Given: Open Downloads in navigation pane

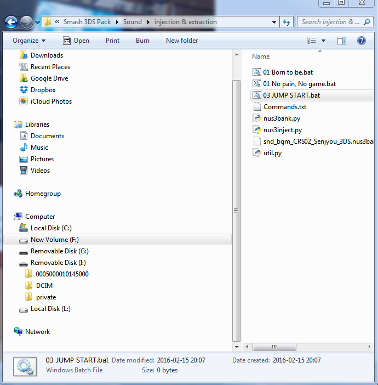Looking at the screenshot, I should (x=41, y=55).
